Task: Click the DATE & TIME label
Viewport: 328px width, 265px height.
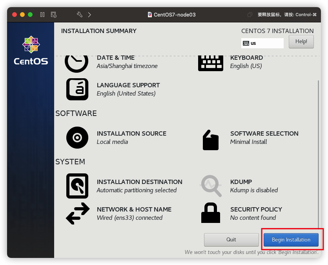Action: (x=116, y=58)
